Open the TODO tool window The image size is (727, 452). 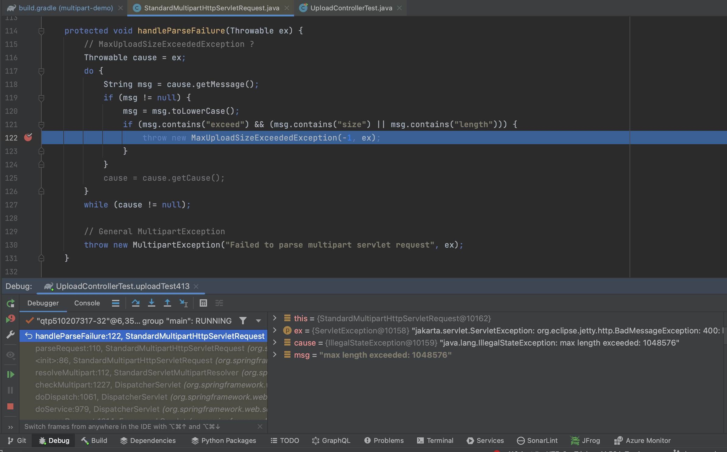click(x=285, y=440)
